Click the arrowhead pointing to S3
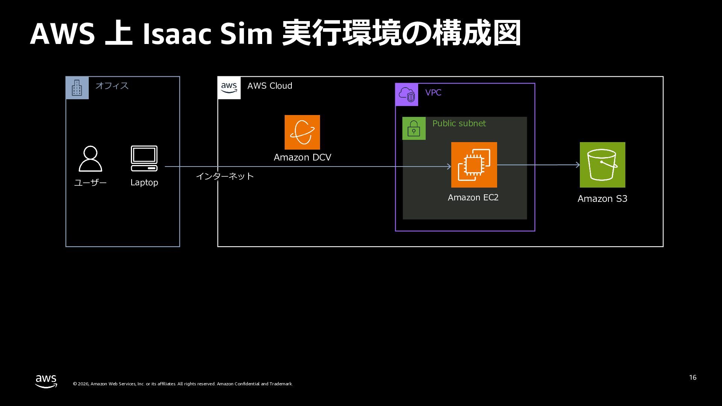This screenshot has width=722, height=406. tap(578, 165)
